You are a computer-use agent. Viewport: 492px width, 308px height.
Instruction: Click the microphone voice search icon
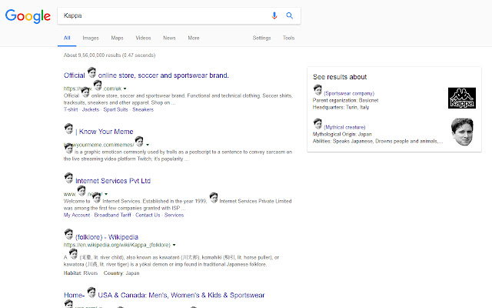(274, 15)
